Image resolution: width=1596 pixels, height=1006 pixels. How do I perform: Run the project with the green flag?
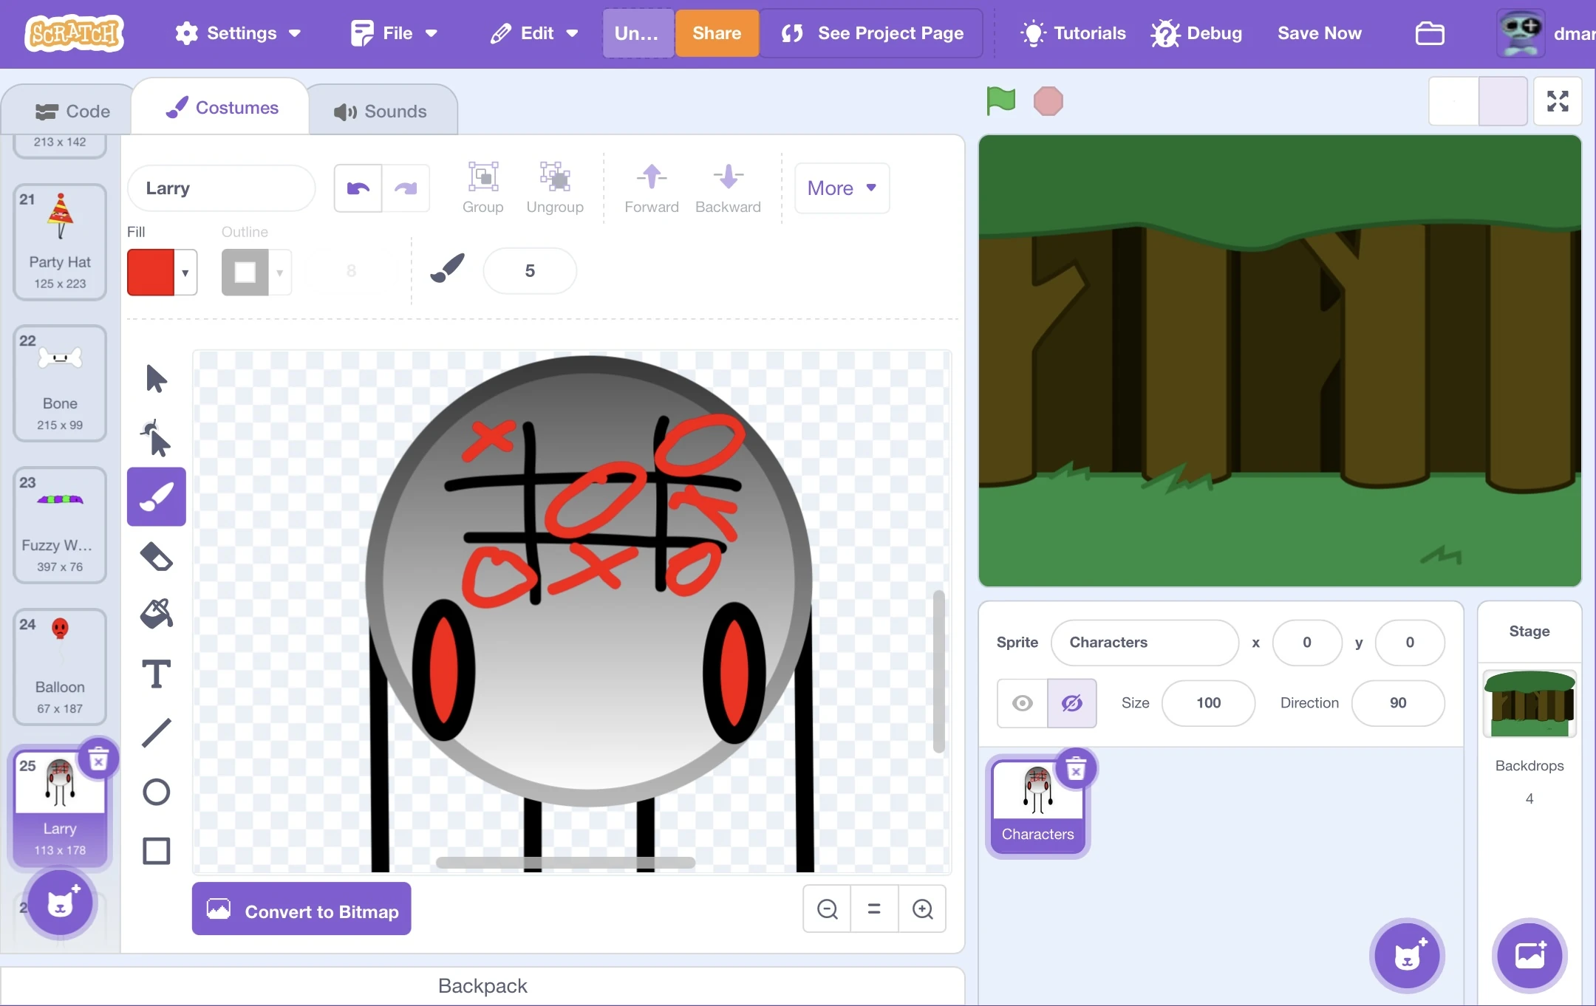coord(999,101)
